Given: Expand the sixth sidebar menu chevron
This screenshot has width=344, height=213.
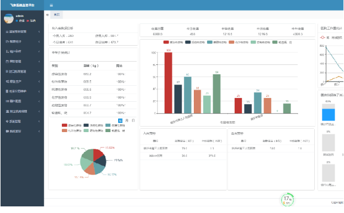Looking at the screenshot, I should [x=39, y=81].
